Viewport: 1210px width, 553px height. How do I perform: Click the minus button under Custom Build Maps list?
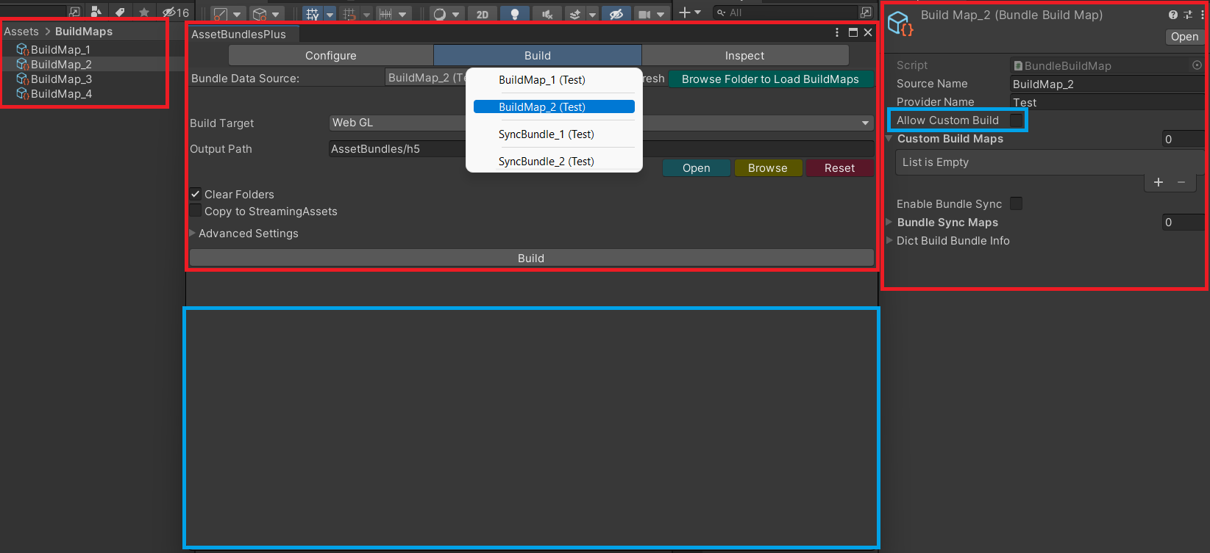tap(1181, 182)
